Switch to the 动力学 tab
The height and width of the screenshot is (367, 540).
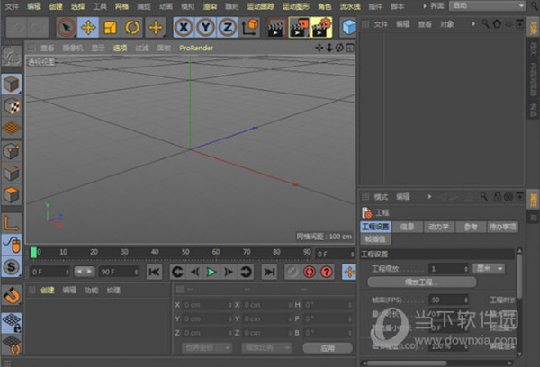tap(439, 227)
